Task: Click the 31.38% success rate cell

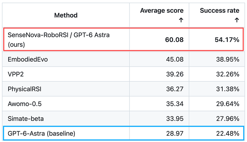Action: [217, 89]
